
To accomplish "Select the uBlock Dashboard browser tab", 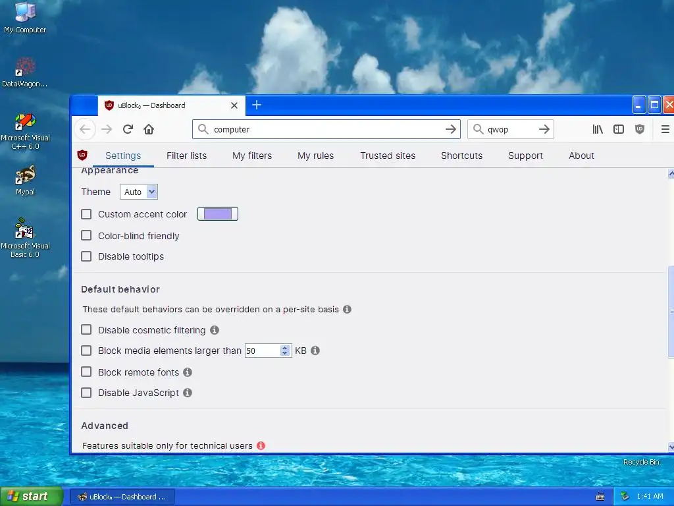I will pos(172,105).
